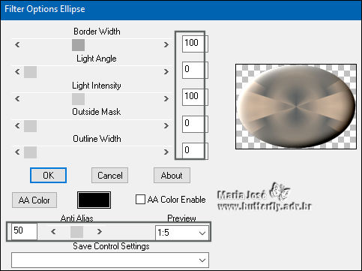Open the Preview ratio 1:5 dropdown
The image size is (362, 271).
click(x=182, y=233)
